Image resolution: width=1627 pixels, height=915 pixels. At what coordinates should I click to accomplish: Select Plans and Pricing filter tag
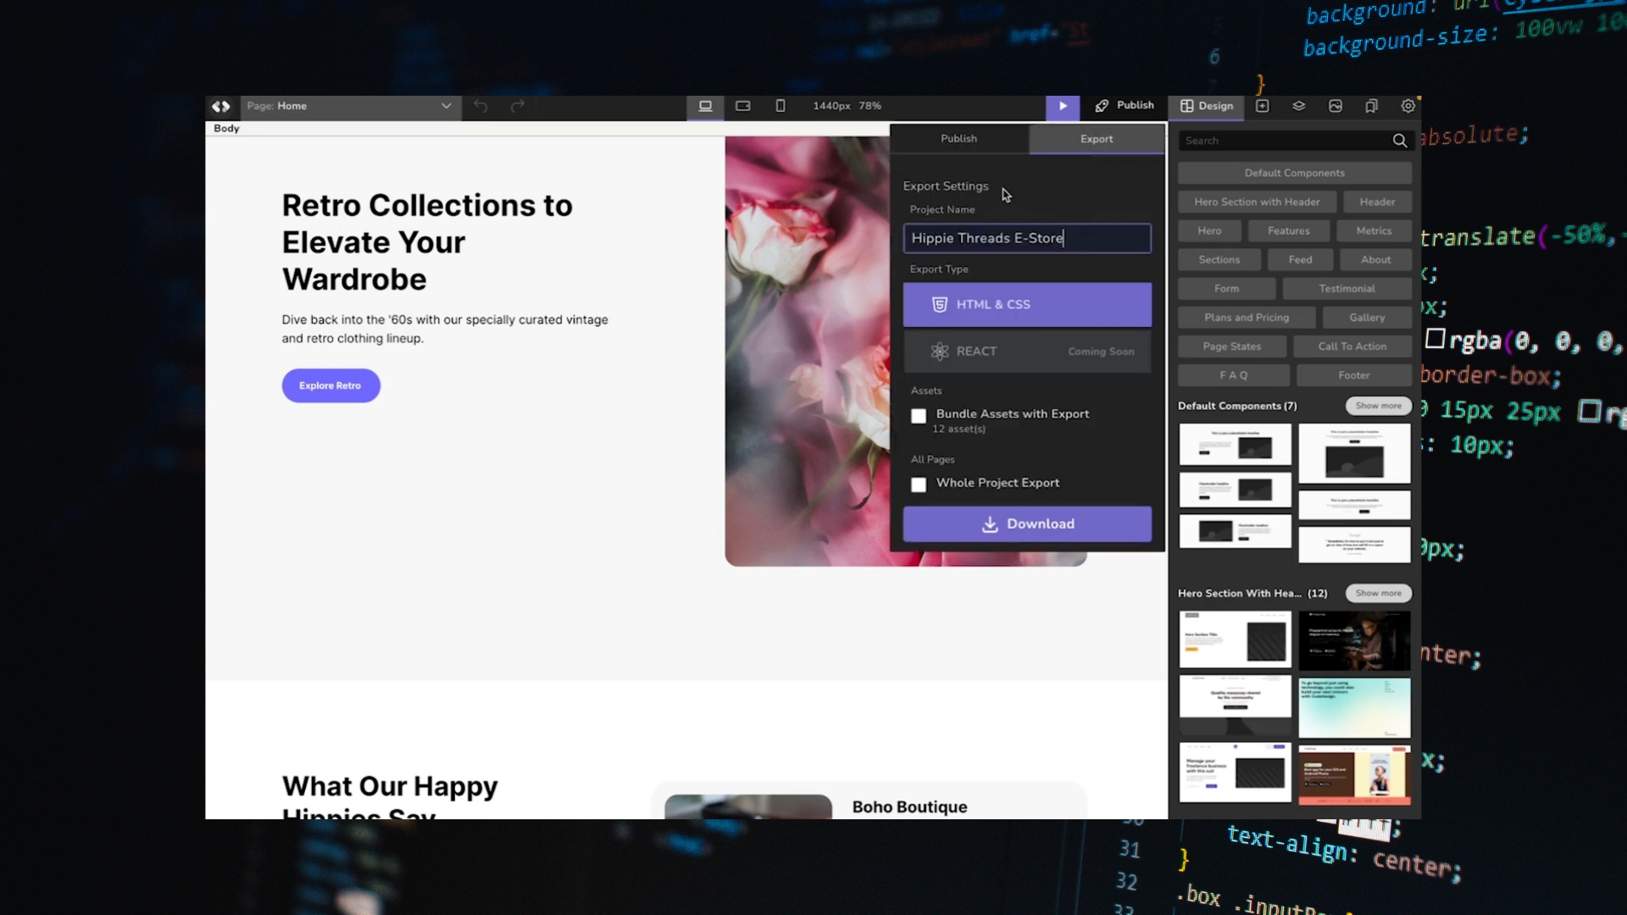click(x=1247, y=317)
